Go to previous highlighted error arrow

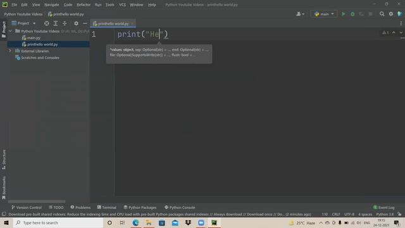point(394,32)
